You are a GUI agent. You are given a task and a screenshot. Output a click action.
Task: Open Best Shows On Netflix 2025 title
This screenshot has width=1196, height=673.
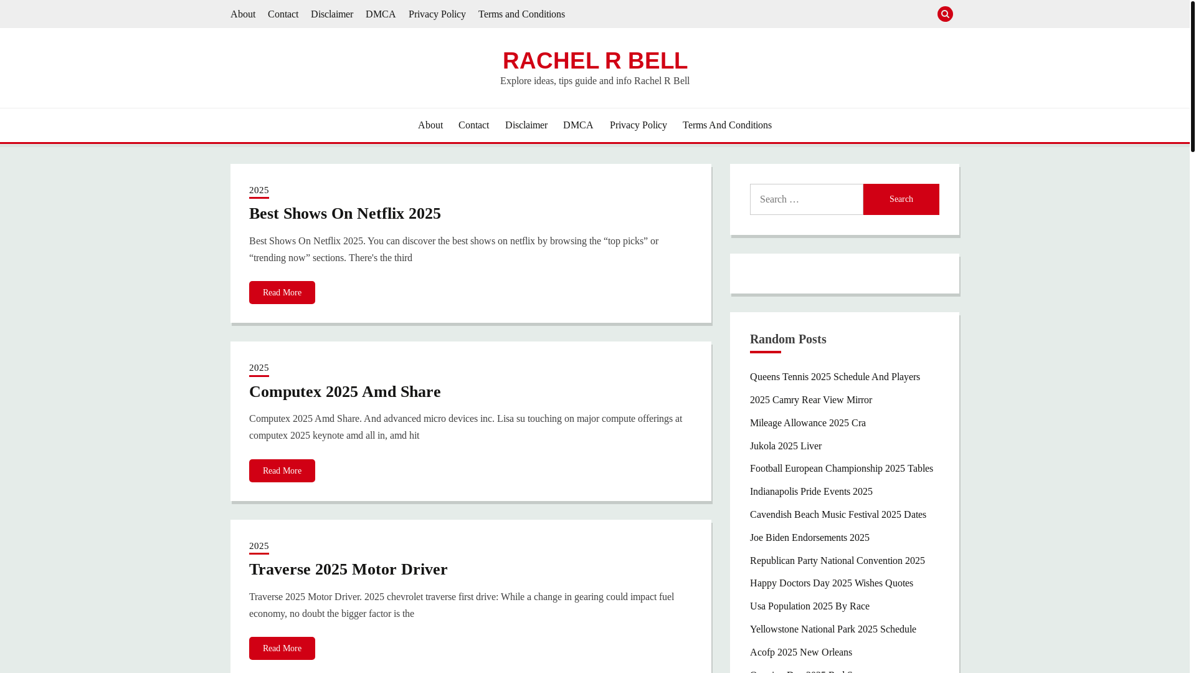tap(345, 214)
